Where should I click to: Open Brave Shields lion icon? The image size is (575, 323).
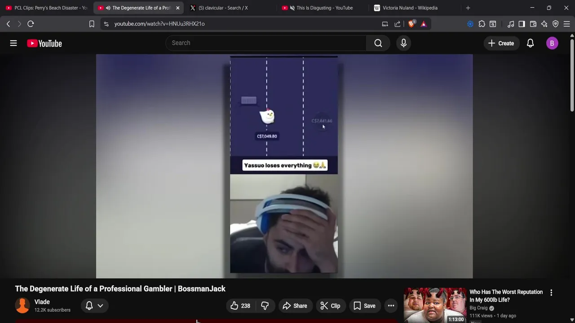[x=411, y=24]
